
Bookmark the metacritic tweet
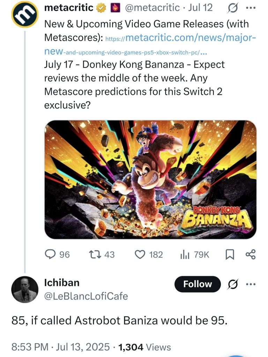pyautogui.click(x=229, y=255)
